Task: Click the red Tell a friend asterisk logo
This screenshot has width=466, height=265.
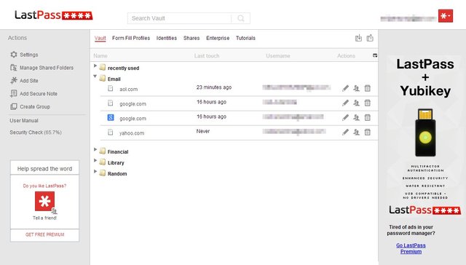Action: click(x=44, y=201)
